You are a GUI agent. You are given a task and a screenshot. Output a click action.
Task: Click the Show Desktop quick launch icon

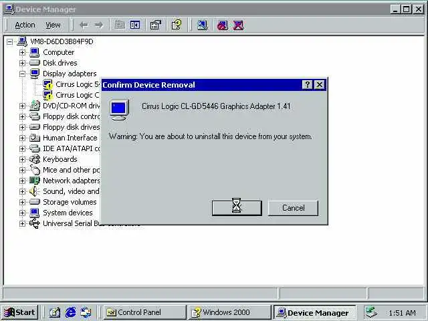coord(55,312)
